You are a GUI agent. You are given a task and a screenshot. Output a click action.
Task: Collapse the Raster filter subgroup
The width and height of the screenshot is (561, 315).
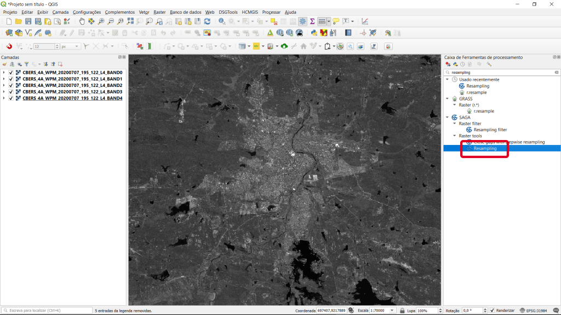coord(454,124)
